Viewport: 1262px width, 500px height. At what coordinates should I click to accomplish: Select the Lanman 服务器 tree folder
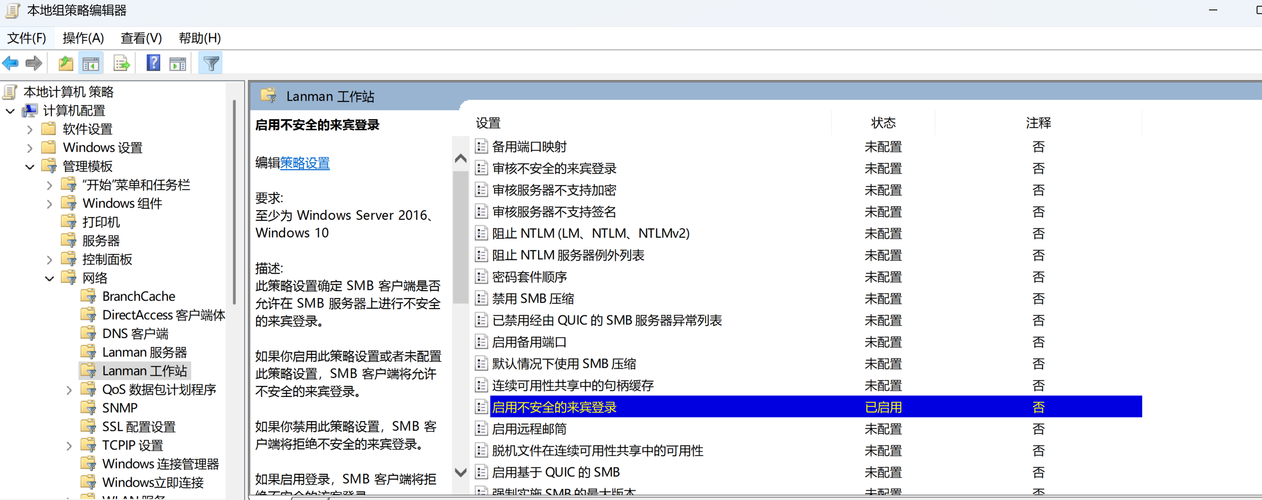tap(144, 352)
